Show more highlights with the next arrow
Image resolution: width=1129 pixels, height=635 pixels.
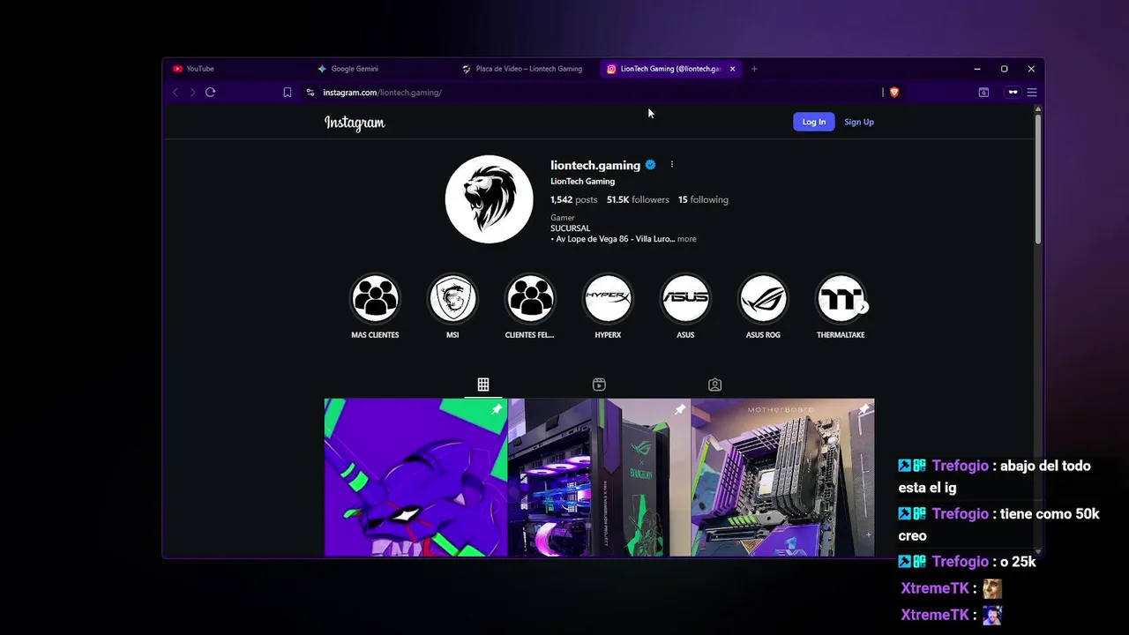pos(864,307)
